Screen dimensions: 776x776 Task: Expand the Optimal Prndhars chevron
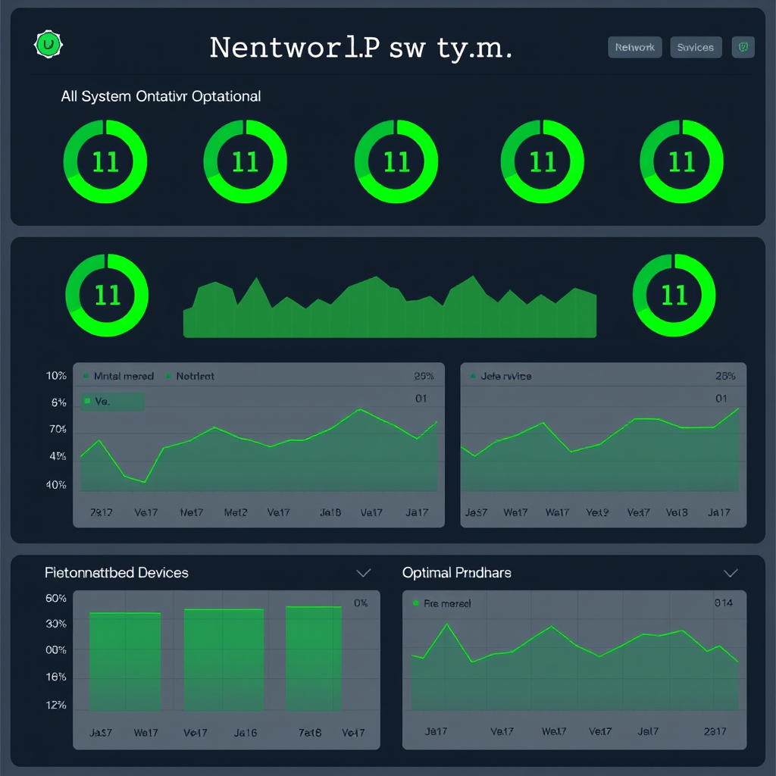coord(731,573)
